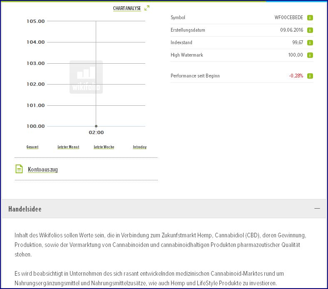The image size is (328, 289).
Task: Click the expand arrows icon beside Chartanalyse
Action: click(x=147, y=8)
